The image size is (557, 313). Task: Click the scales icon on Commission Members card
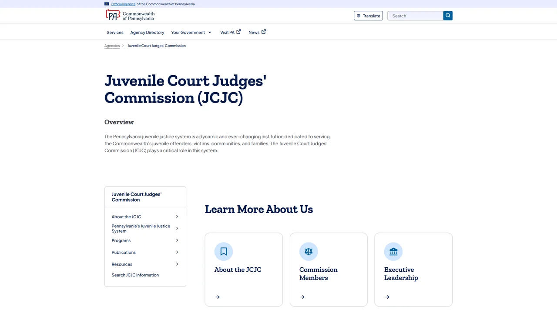pyautogui.click(x=309, y=251)
